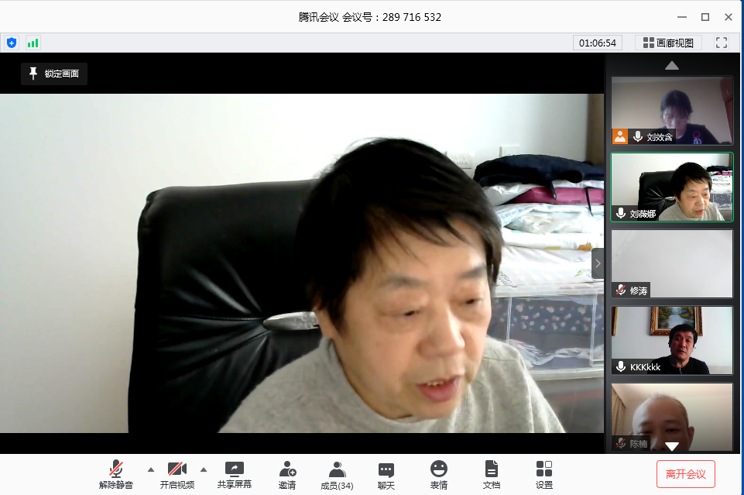Switch to gallery view (画廊视图)

(x=669, y=43)
